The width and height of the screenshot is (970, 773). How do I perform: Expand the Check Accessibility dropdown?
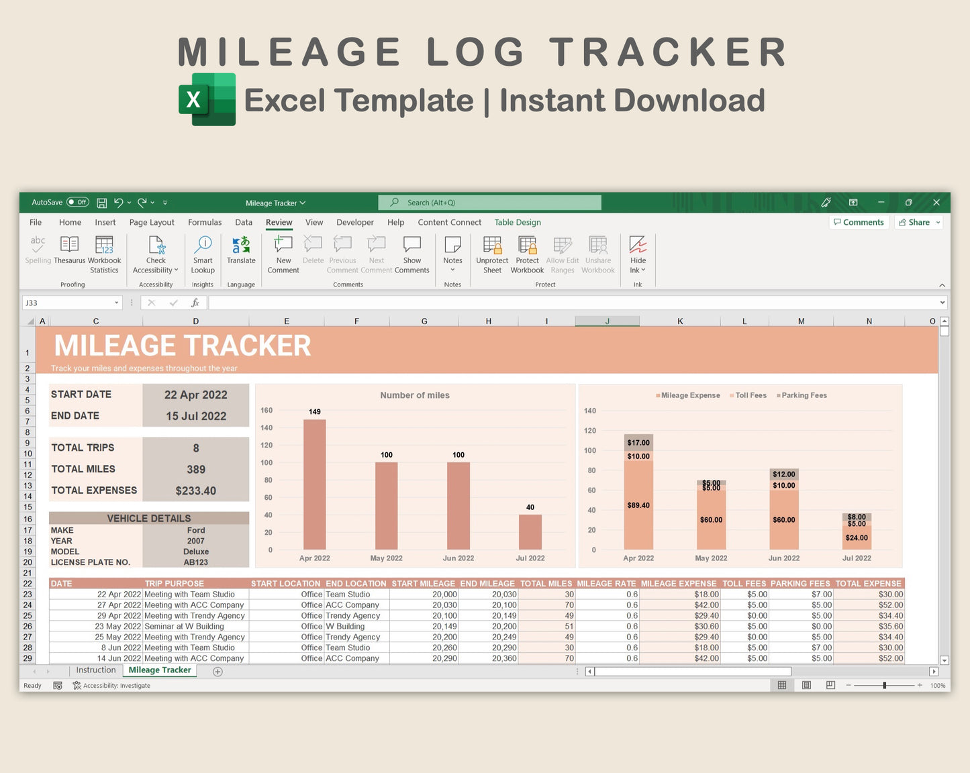pos(176,270)
